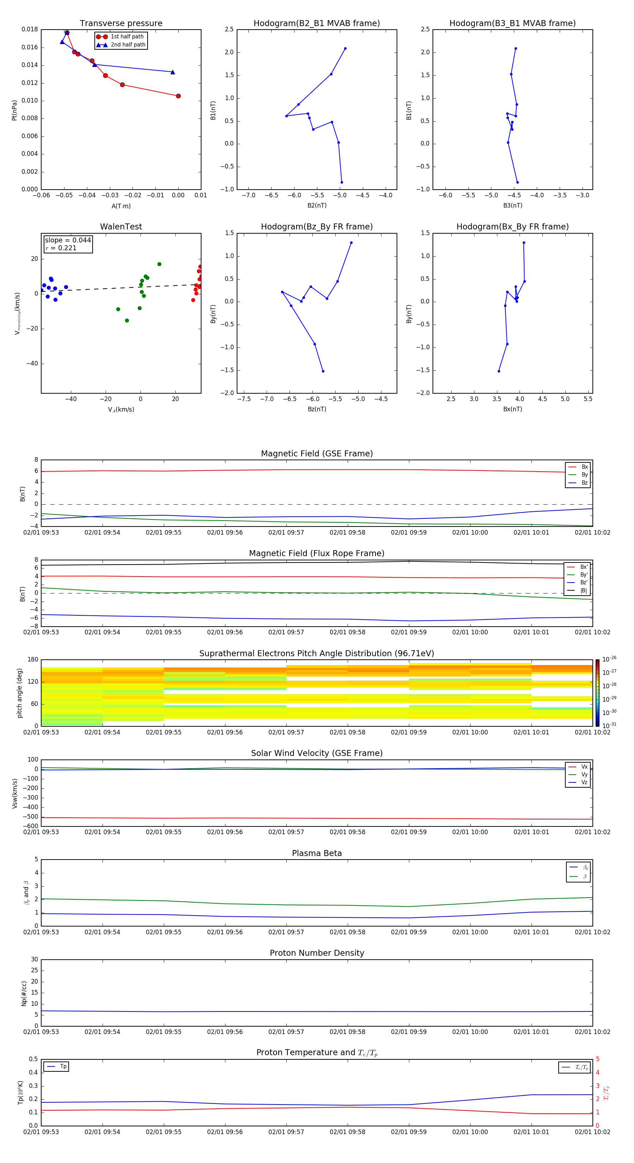The height and width of the screenshot is (1163, 634).
Task: Click the "pitch angle (deg)" axis label
Action: pos(20,693)
